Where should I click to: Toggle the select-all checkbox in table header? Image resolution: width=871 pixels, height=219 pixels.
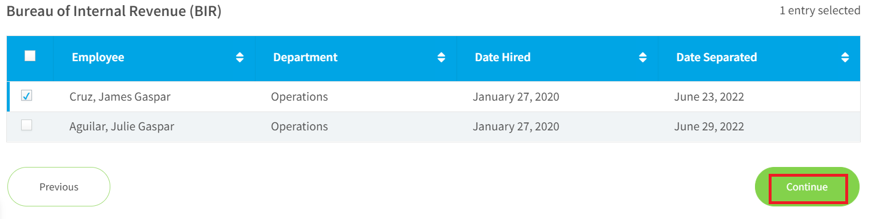point(30,56)
